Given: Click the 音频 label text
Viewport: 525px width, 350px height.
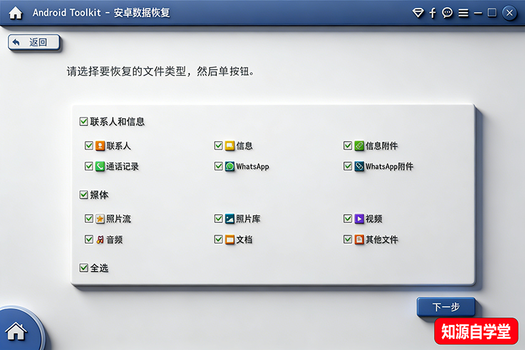Looking at the screenshot, I should tap(114, 240).
